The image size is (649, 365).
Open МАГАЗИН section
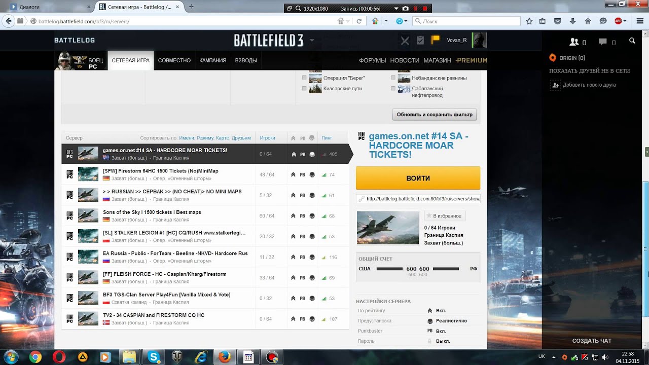(x=437, y=60)
